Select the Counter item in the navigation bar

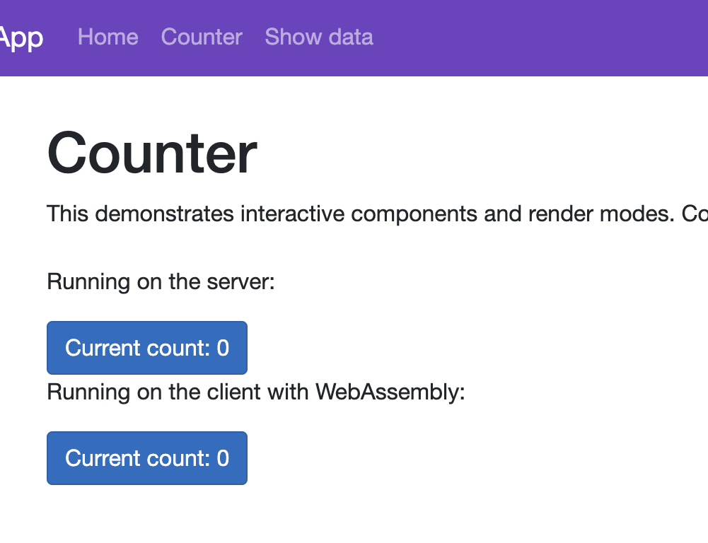click(x=201, y=37)
